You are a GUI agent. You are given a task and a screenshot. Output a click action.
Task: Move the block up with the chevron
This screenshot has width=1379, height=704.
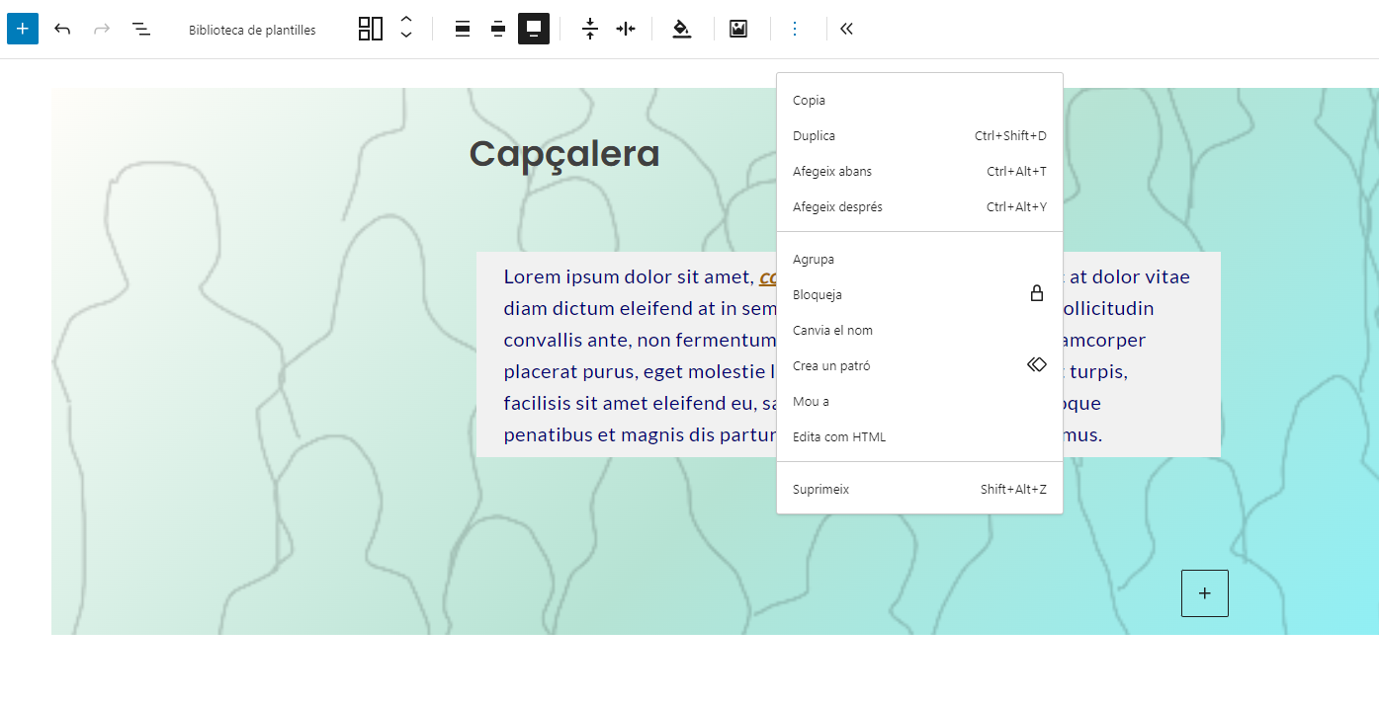coord(406,20)
